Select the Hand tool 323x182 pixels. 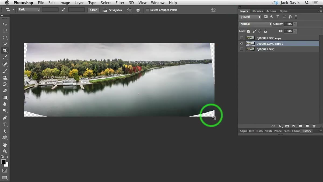[5, 145]
